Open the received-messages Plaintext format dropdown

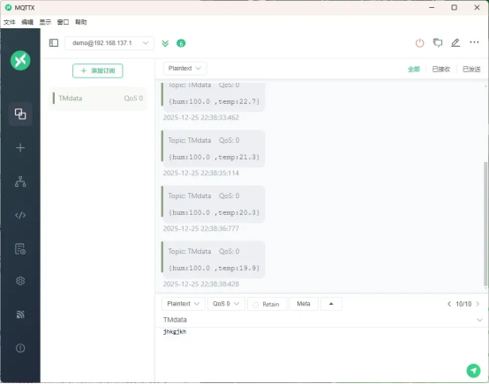point(185,69)
